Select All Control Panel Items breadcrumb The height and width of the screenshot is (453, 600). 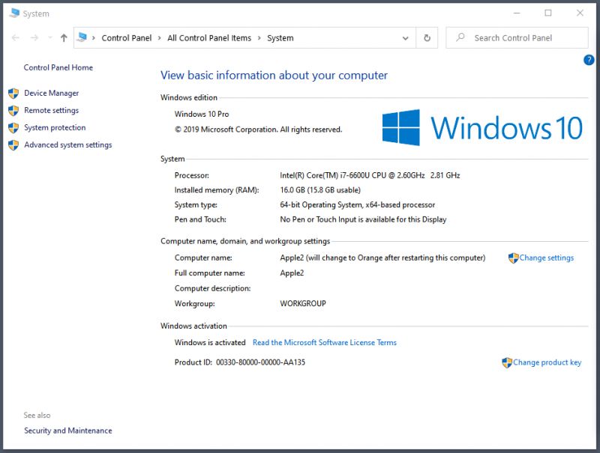point(209,38)
